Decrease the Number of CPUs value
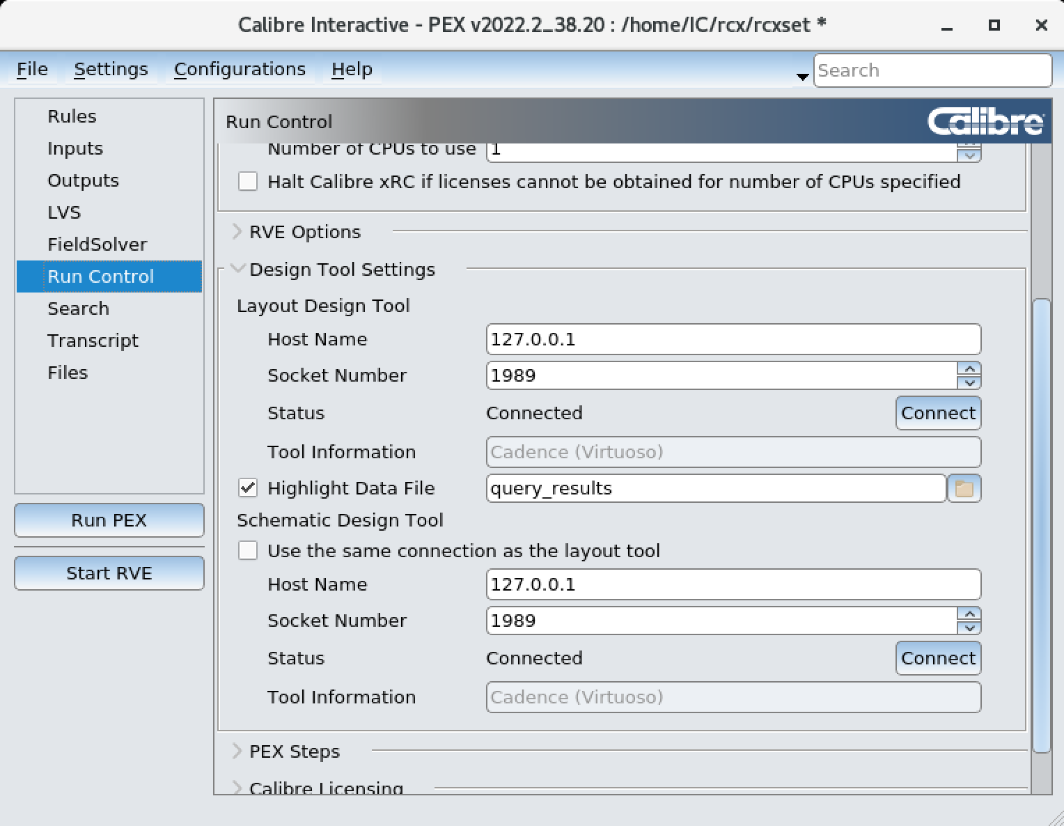 click(x=969, y=156)
